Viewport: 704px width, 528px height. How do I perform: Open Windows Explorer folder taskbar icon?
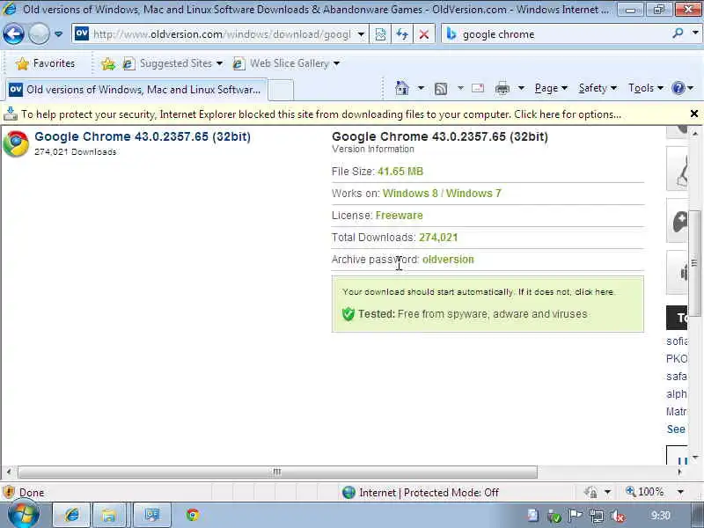point(108,515)
